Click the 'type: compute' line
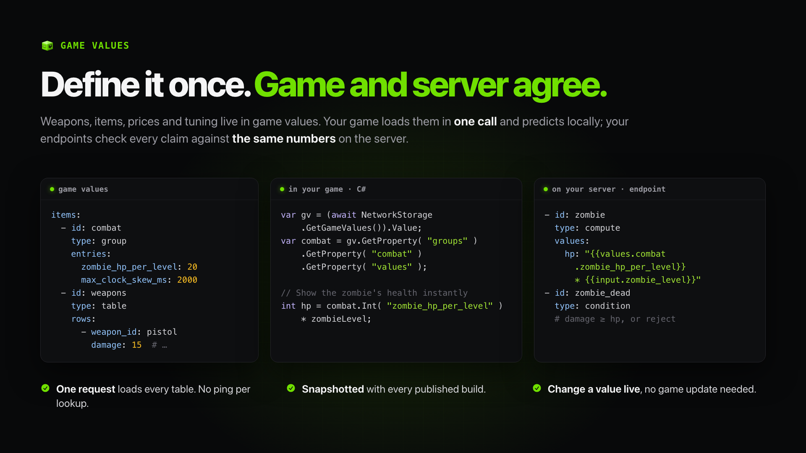The height and width of the screenshot is (453, 806). pos(587,228)
